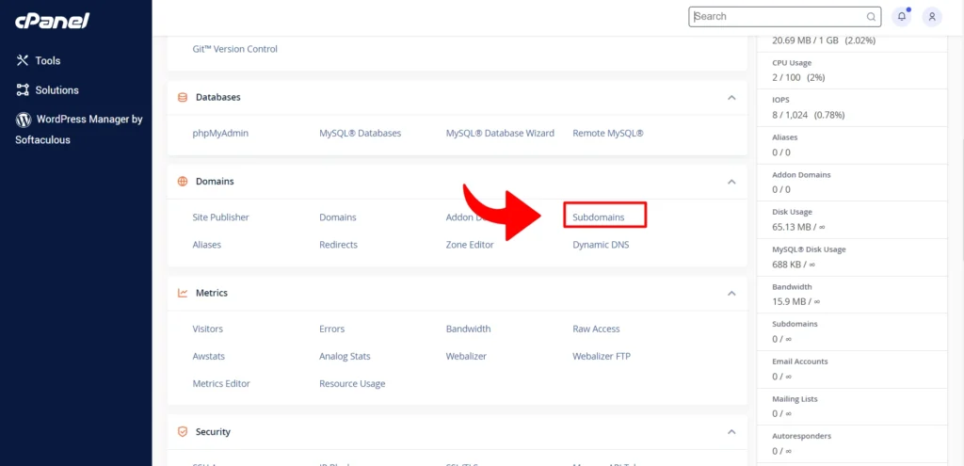
Task: Open Analog Stats
Action: 345,356
